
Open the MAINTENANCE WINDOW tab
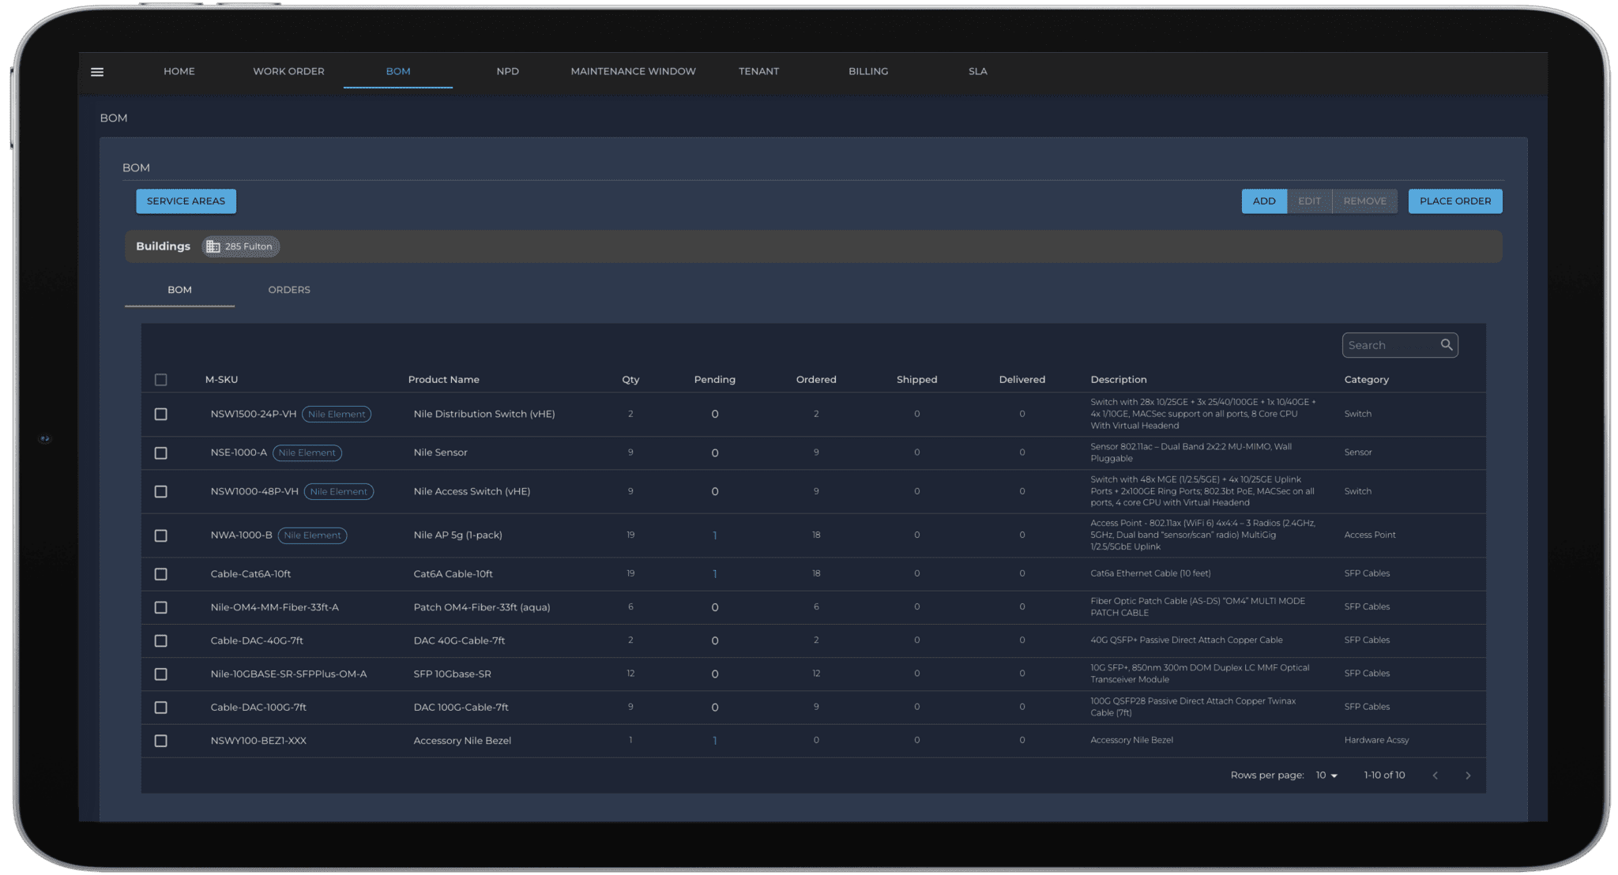pos(634,71)
